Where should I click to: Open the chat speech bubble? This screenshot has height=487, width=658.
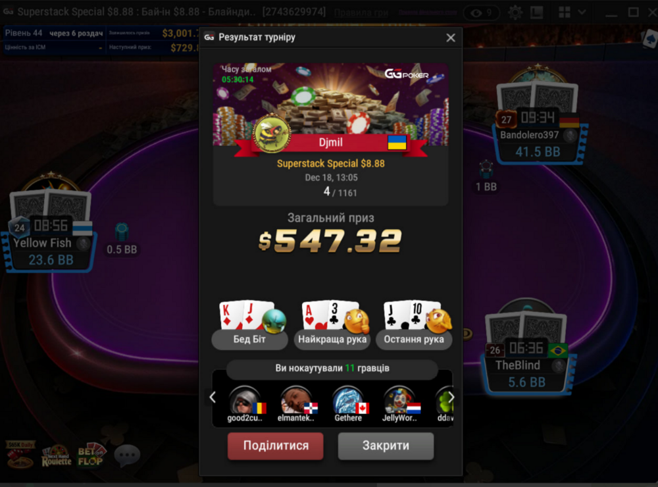(x=127, y=455)
